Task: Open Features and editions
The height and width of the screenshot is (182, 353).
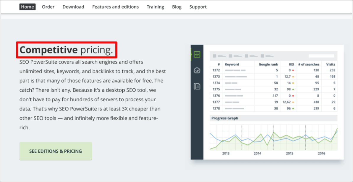Action: [115, 7]
